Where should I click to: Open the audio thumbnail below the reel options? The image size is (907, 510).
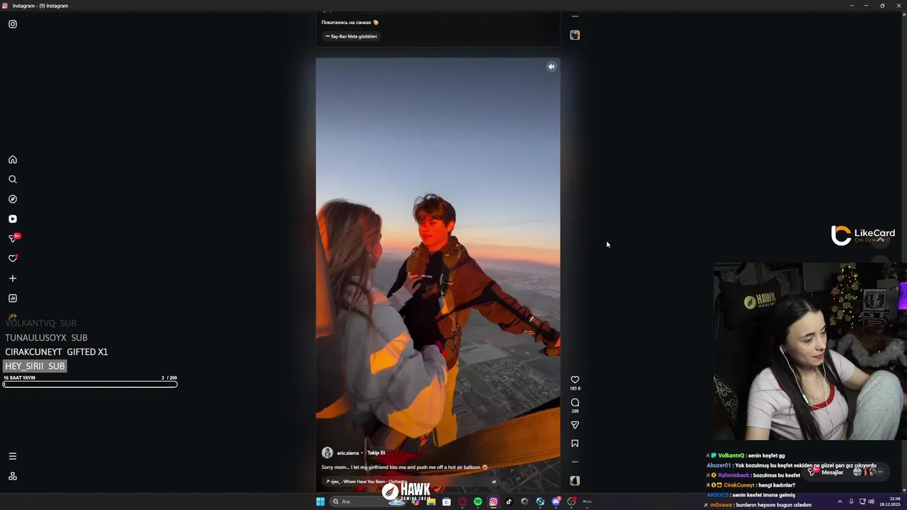575,480
